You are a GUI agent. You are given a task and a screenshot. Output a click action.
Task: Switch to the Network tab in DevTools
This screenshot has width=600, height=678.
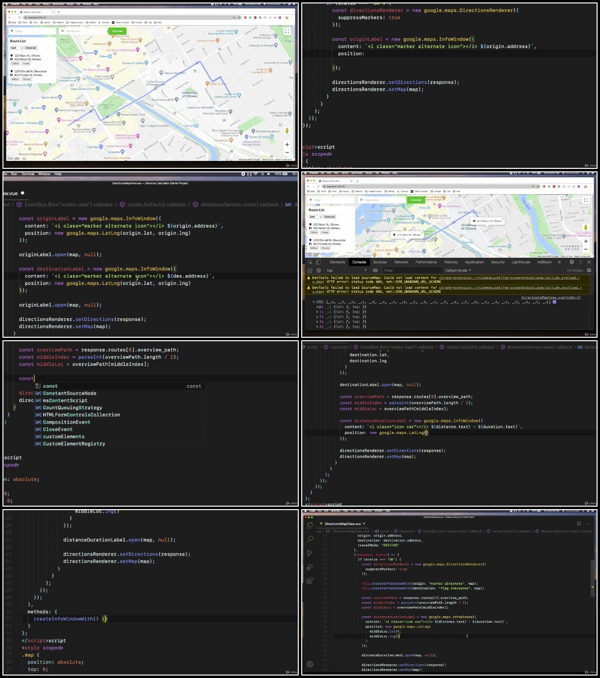click(x=401, y=262)
